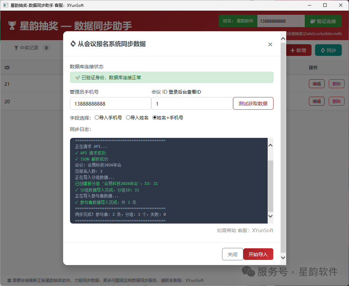Click the 开始导入 button
Screen dimensions: 349x286
point(258,254)
